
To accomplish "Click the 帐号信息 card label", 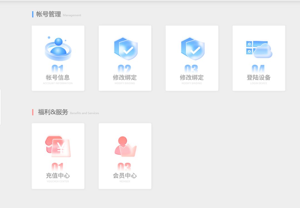I will pos(58,77).
